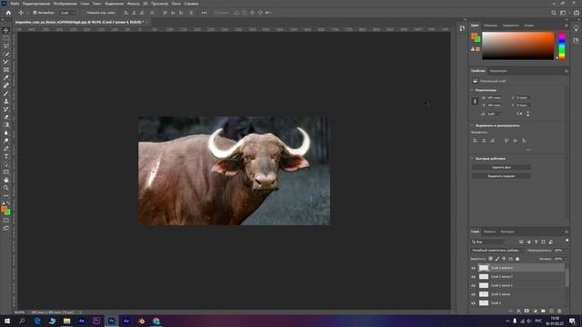Toggle Show Transform Controls checkbox

coord(85,13)
